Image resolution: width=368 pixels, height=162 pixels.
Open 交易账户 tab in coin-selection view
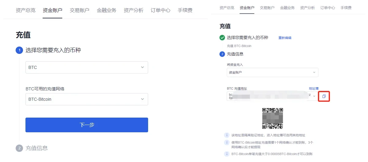(x=79, y=10)
